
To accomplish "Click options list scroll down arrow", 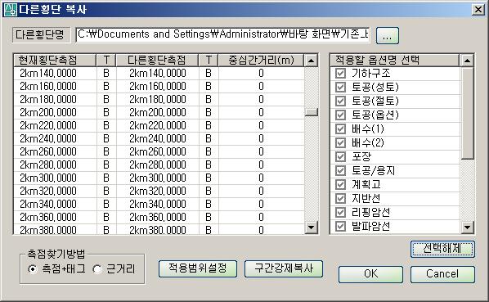I will point(467,228).
